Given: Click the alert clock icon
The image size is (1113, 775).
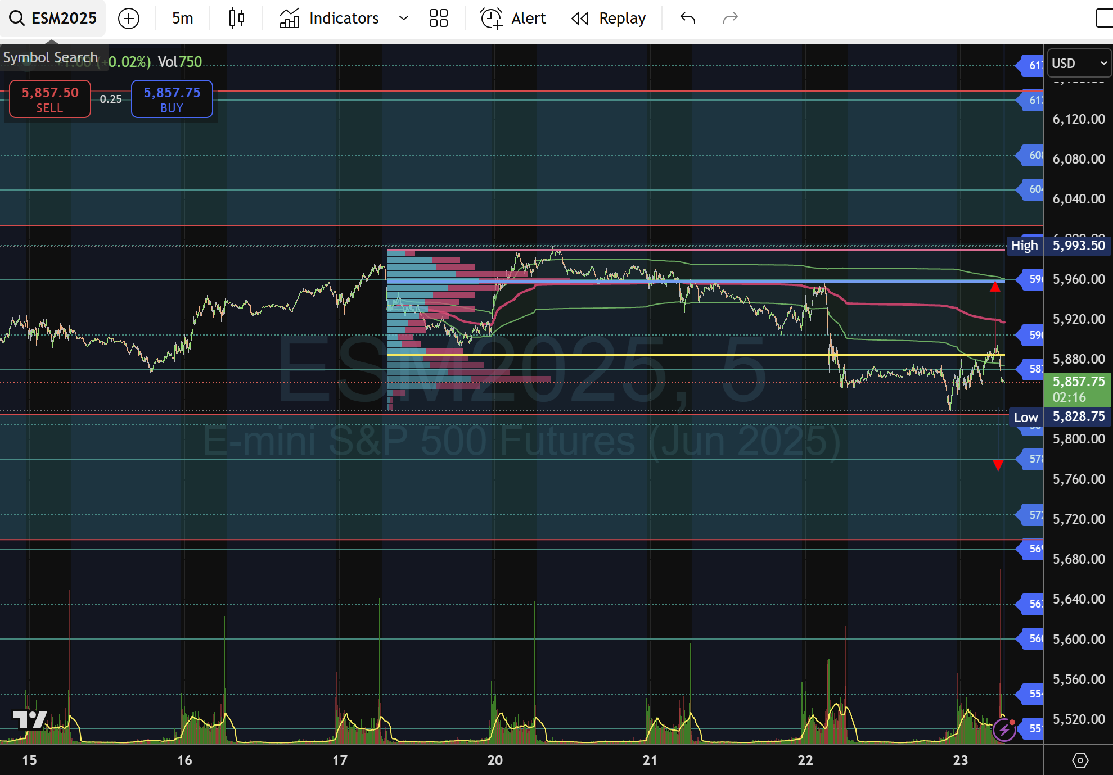Looking at the screenshot, I should pyautogui.click(x=491, y=19).
